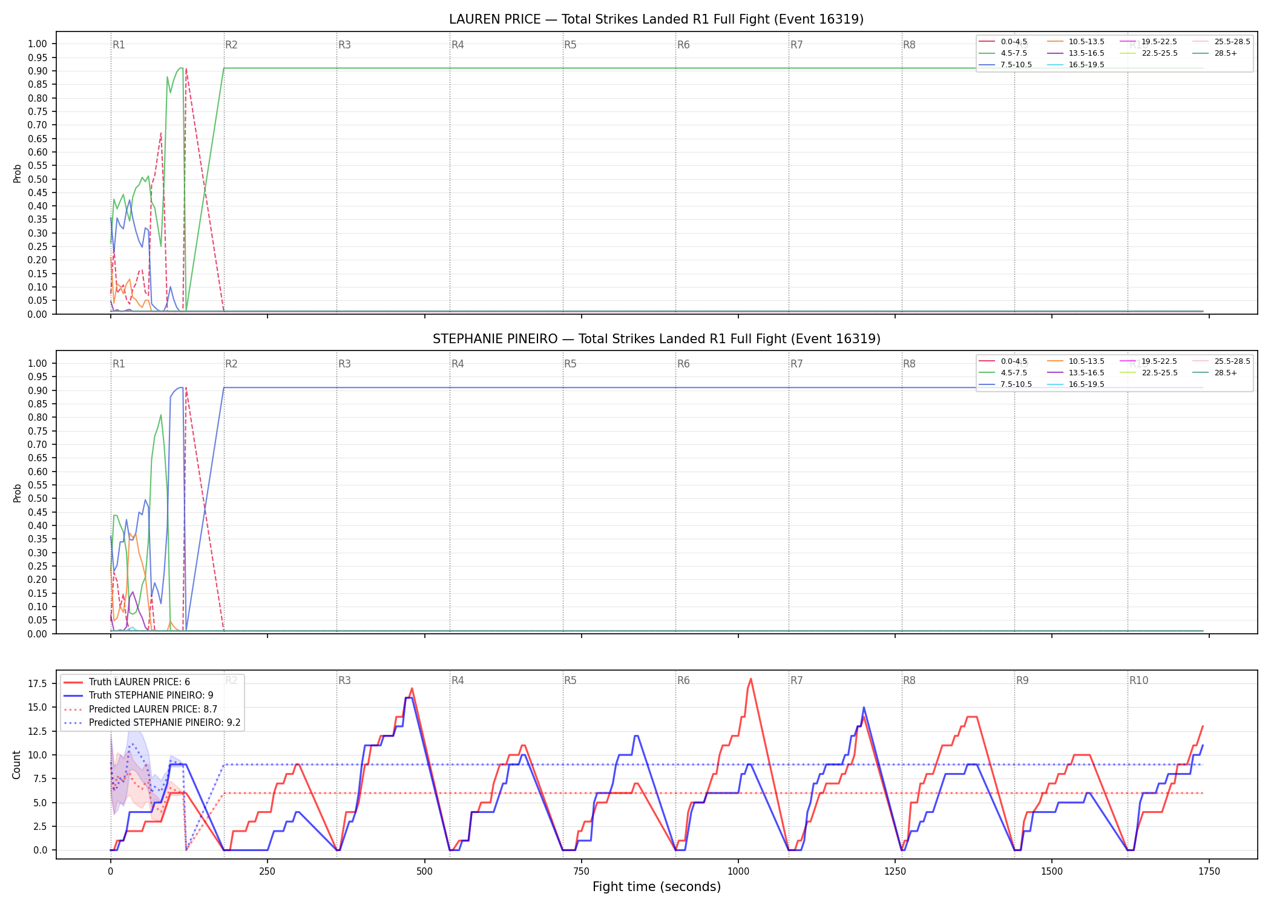This screenshot has height=908, width=1271.
Task: Click 'Truth STEPHANIE PINEIRO: 9' legend entry
Action: 138,696
